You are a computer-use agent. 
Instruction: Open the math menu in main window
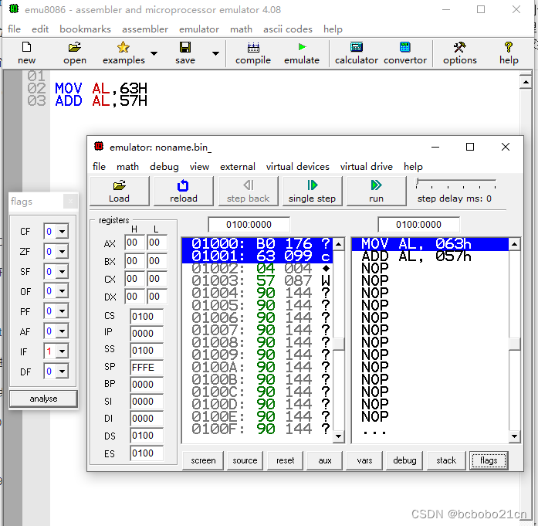coord(241,29)
